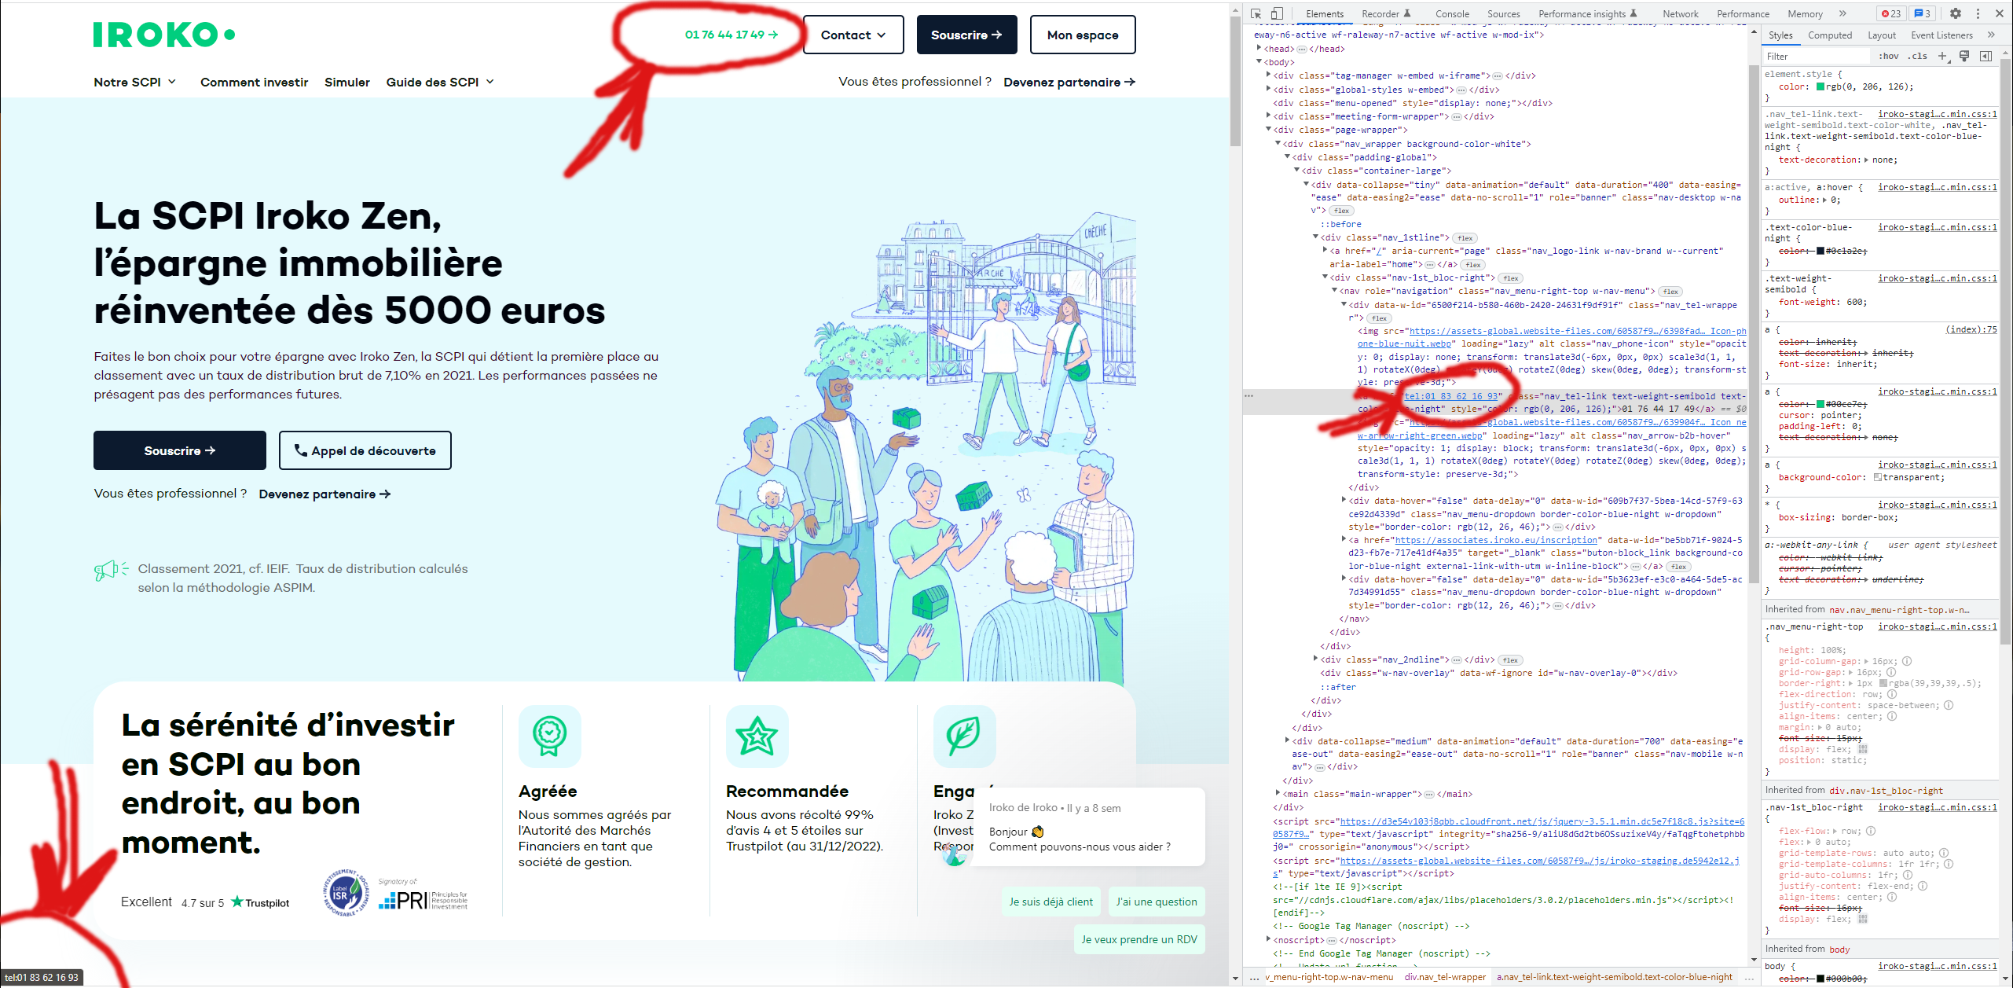The width and height of the screenshot is (2013, 988).
Task: Open the DevTools three-dot customize menu
Action: point(1978,13)
